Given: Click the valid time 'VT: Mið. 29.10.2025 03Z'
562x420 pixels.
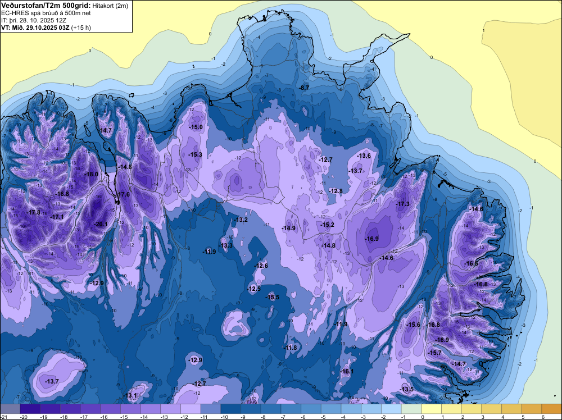Looking at the screenshot, I should click(x=35, y=28).
